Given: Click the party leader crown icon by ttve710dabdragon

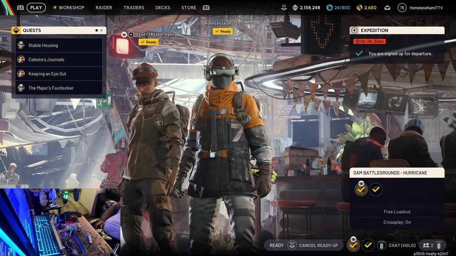Looking at the screenshot, I should (x=124, y=34).
